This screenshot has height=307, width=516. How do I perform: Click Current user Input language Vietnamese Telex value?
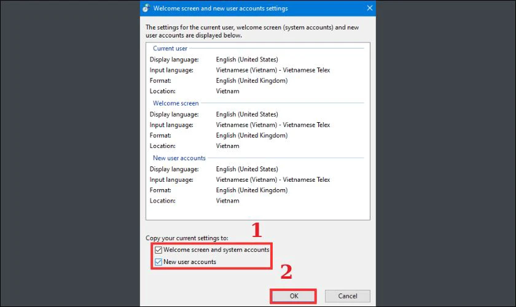click(273, 70)
